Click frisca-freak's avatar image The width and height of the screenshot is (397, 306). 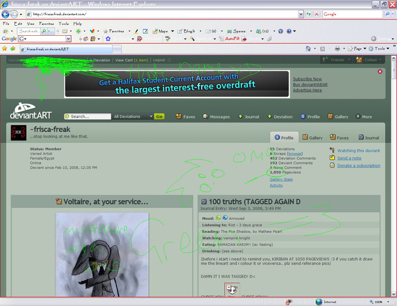pos(19,132)
